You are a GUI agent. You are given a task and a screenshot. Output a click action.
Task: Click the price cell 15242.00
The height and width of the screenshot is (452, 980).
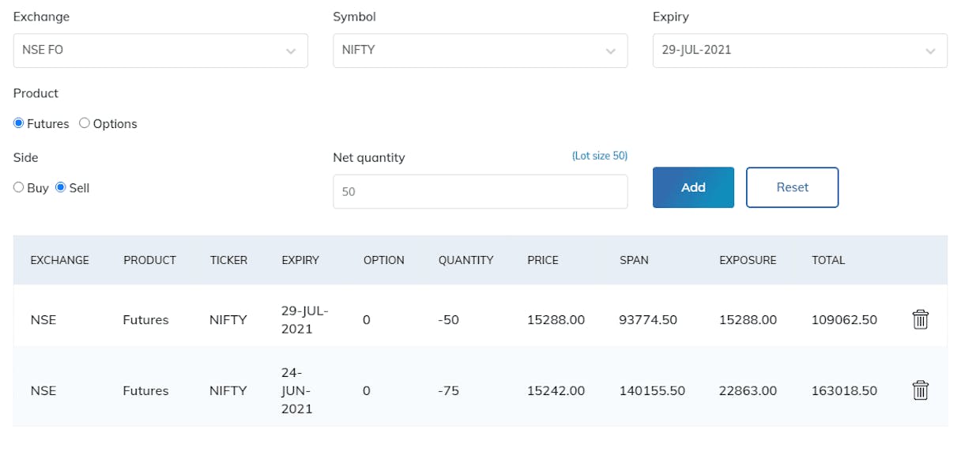556,391
